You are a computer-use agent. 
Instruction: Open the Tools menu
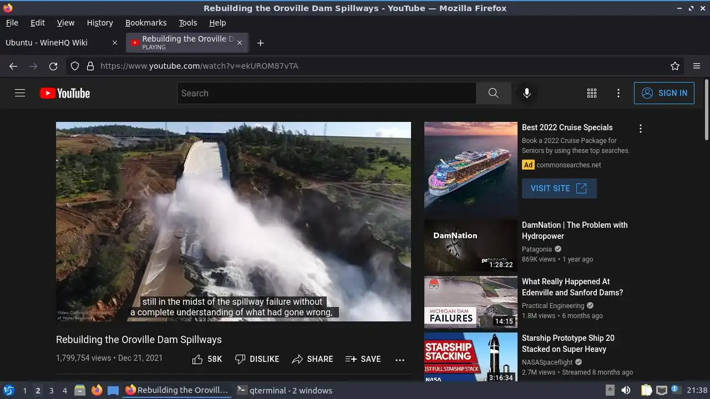click(x=187, y=23)
